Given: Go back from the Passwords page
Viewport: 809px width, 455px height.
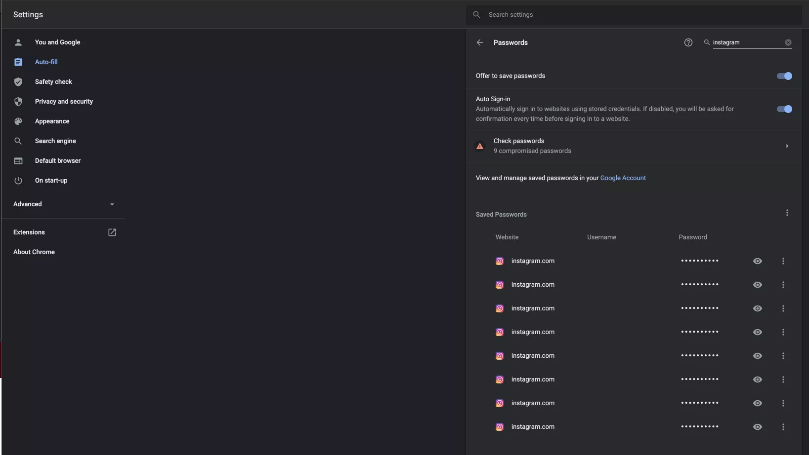Looking at the screenshot, I should (x=480, y=42).
